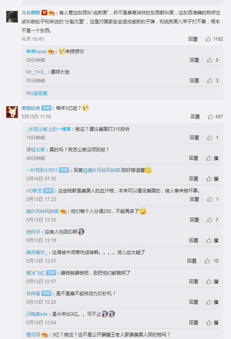Click 回复 on 乌合麒麟's comment
The height and width of the screenshot is (339, 231).
[x=193, y=39]
